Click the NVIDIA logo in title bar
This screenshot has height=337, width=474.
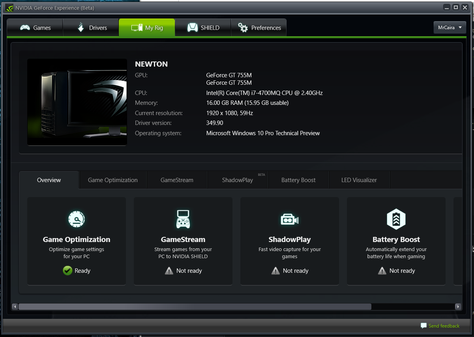(x=9, y=8)
